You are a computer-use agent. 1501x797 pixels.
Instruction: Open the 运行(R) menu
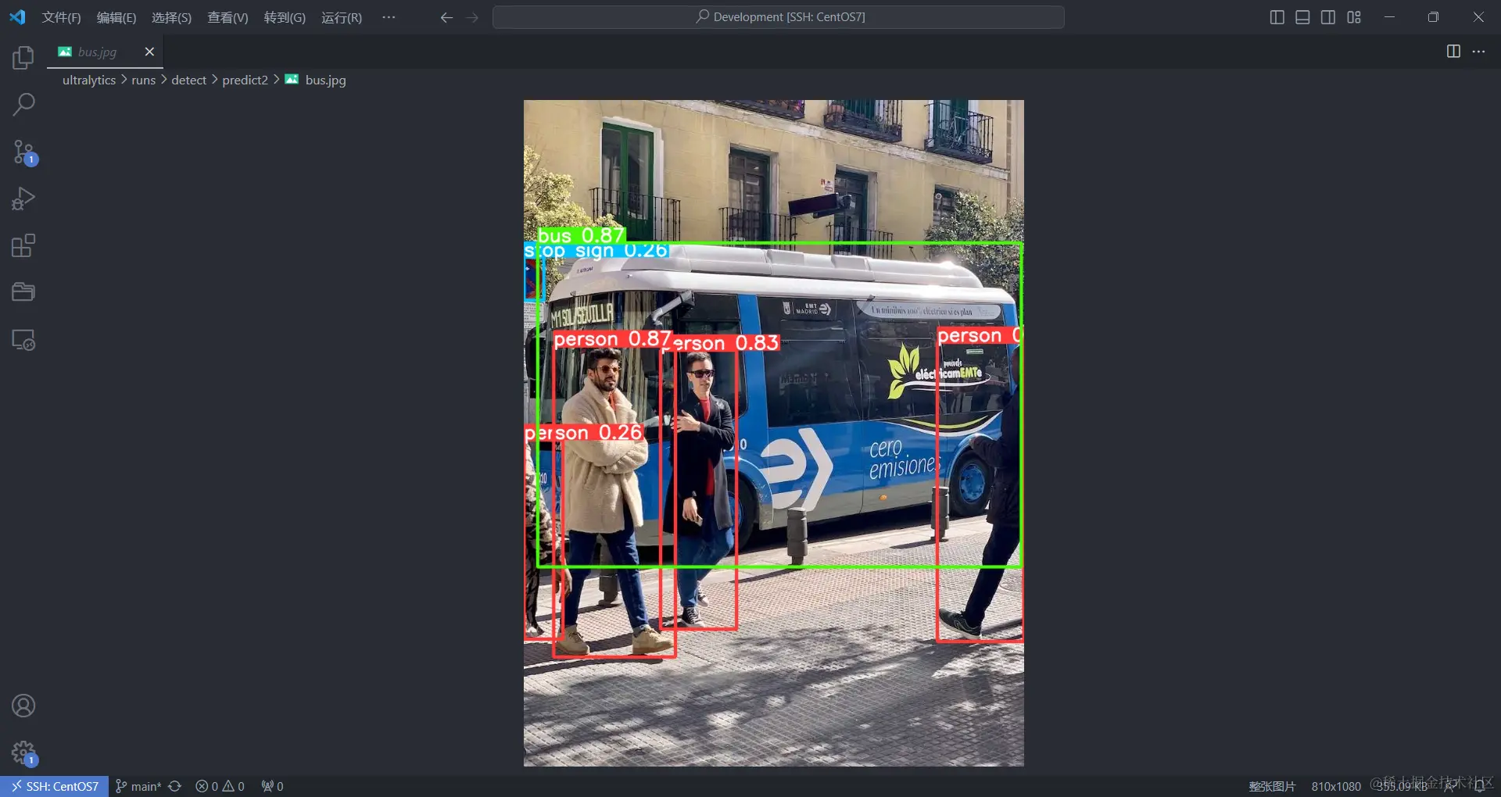click(342, 17)
